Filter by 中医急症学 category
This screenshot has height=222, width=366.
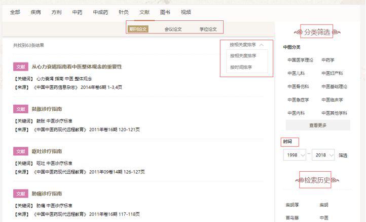pos(298,100)
